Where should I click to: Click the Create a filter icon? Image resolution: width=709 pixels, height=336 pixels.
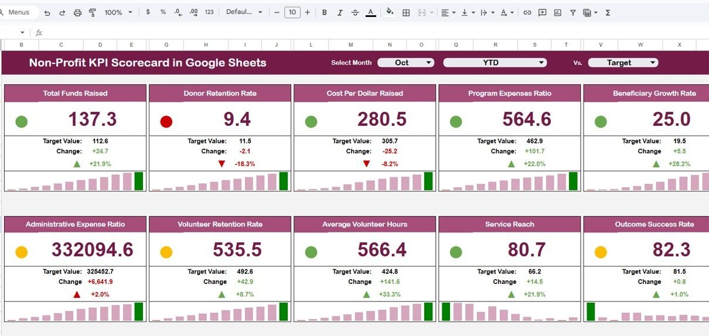[572, 12]
